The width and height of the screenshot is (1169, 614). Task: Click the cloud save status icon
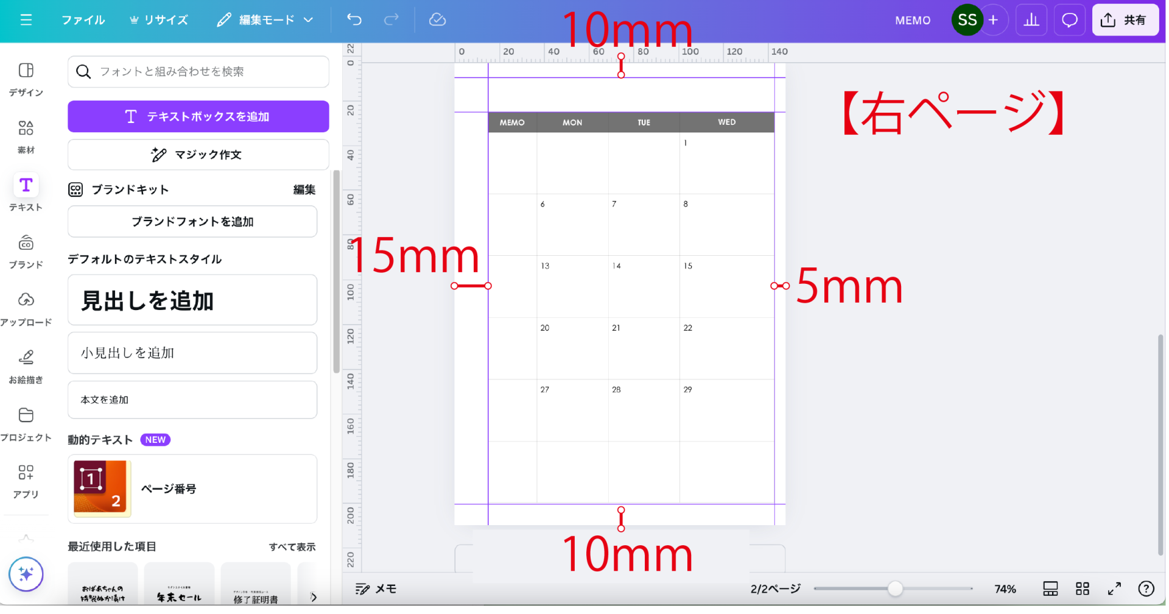pyautogui.click(x=437, y=20)
